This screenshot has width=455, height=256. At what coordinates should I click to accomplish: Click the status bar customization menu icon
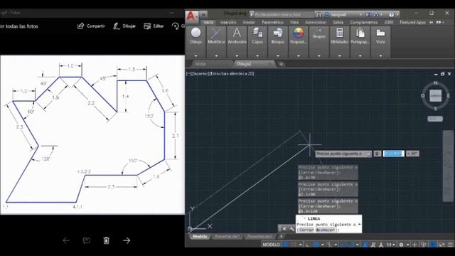point(450,245)
